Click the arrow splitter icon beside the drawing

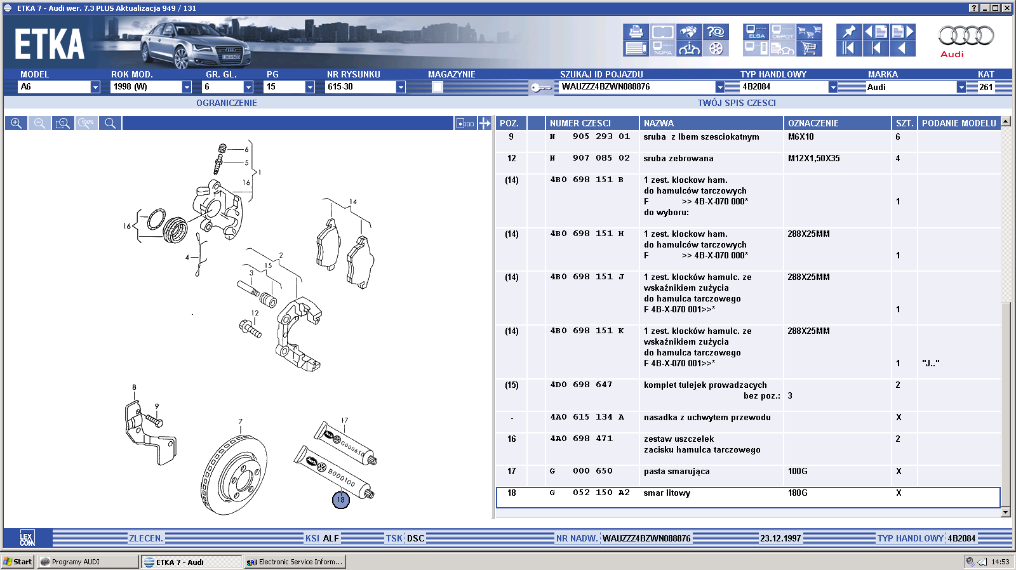[485, 123]
